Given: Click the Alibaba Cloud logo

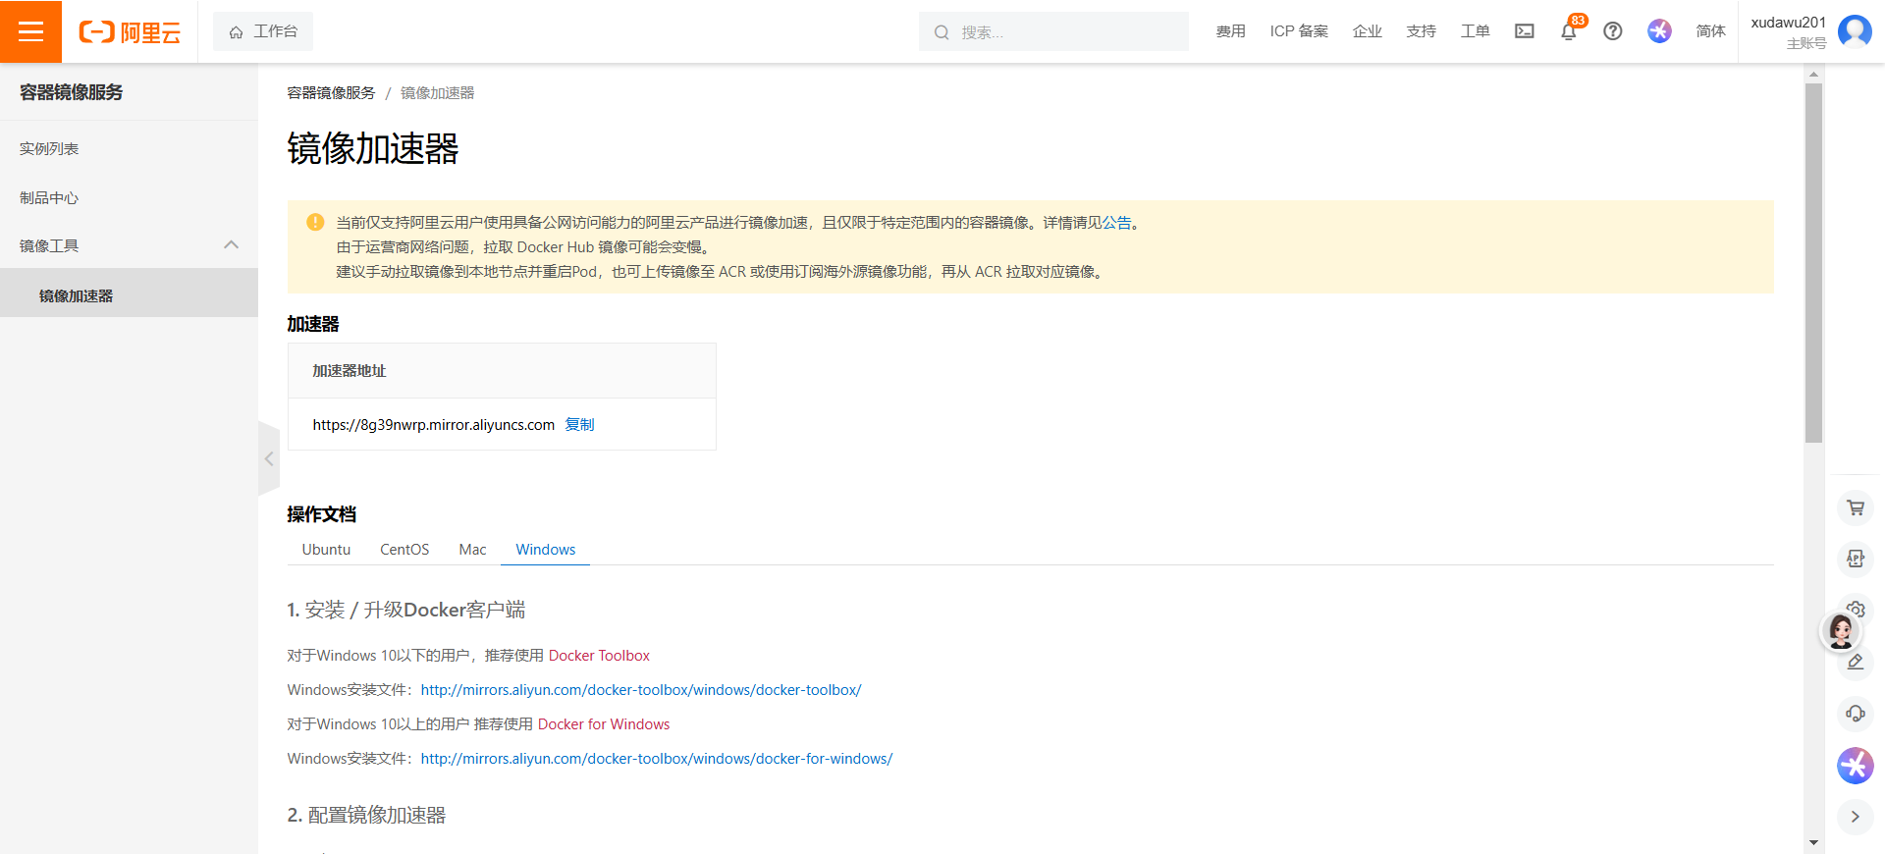Looking at the screenshot, I should tap(130, 32).
